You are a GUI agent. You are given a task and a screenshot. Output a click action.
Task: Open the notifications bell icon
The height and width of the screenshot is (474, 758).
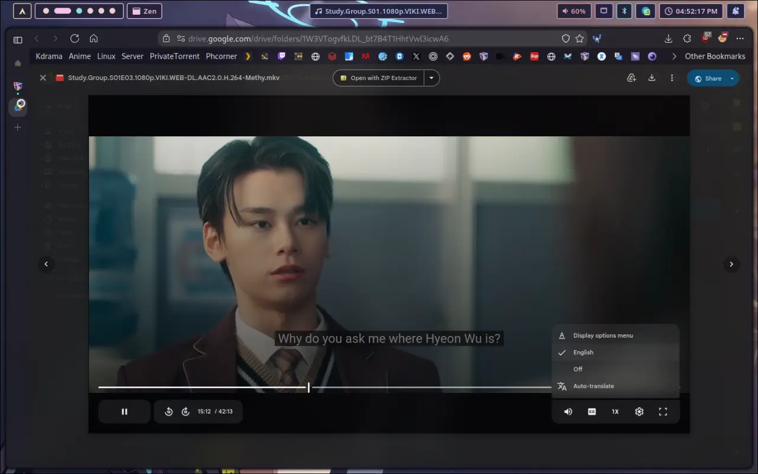735,11
